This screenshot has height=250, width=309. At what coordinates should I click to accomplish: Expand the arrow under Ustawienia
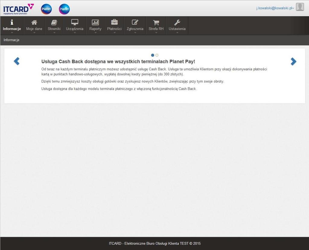click(x=177, y=33)
